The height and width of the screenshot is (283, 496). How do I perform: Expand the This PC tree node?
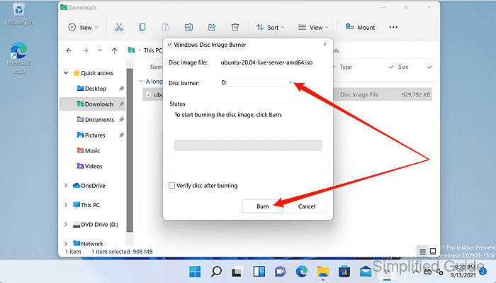point(66,205)
